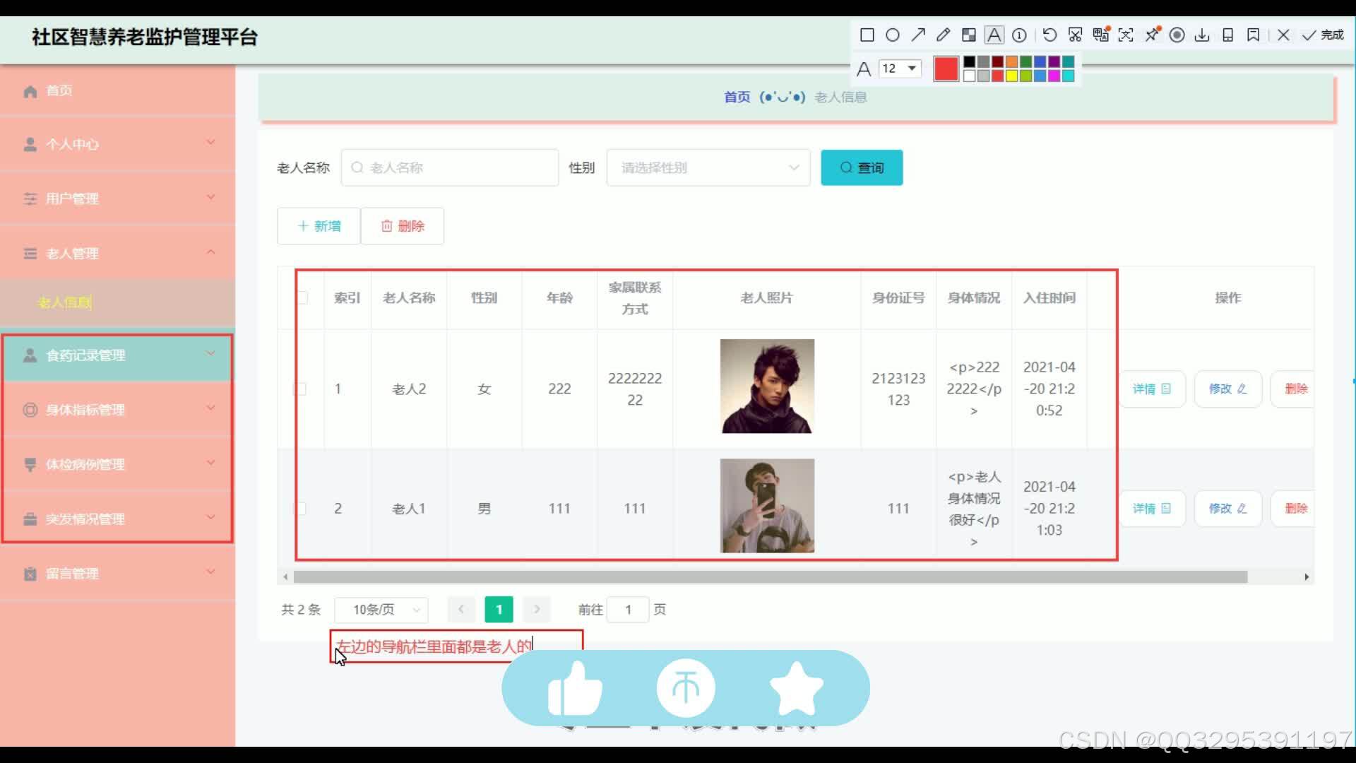1356x763 pixels.
Task: Expand the 突发情况管理 menu
Action: tap(117, 519)
